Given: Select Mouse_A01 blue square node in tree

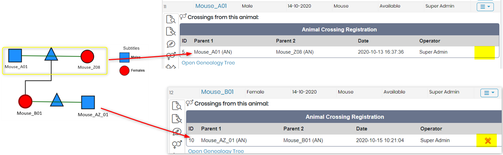Looking at the screenshot, I should click(x=15, y=56).
